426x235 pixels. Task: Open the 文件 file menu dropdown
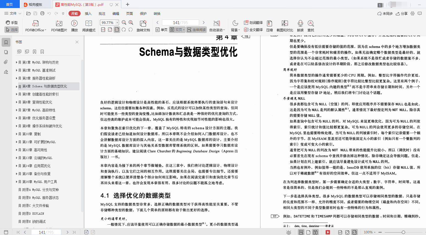pos(13,13)
